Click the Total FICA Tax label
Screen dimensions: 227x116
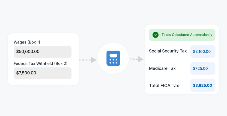coord(164,86)
